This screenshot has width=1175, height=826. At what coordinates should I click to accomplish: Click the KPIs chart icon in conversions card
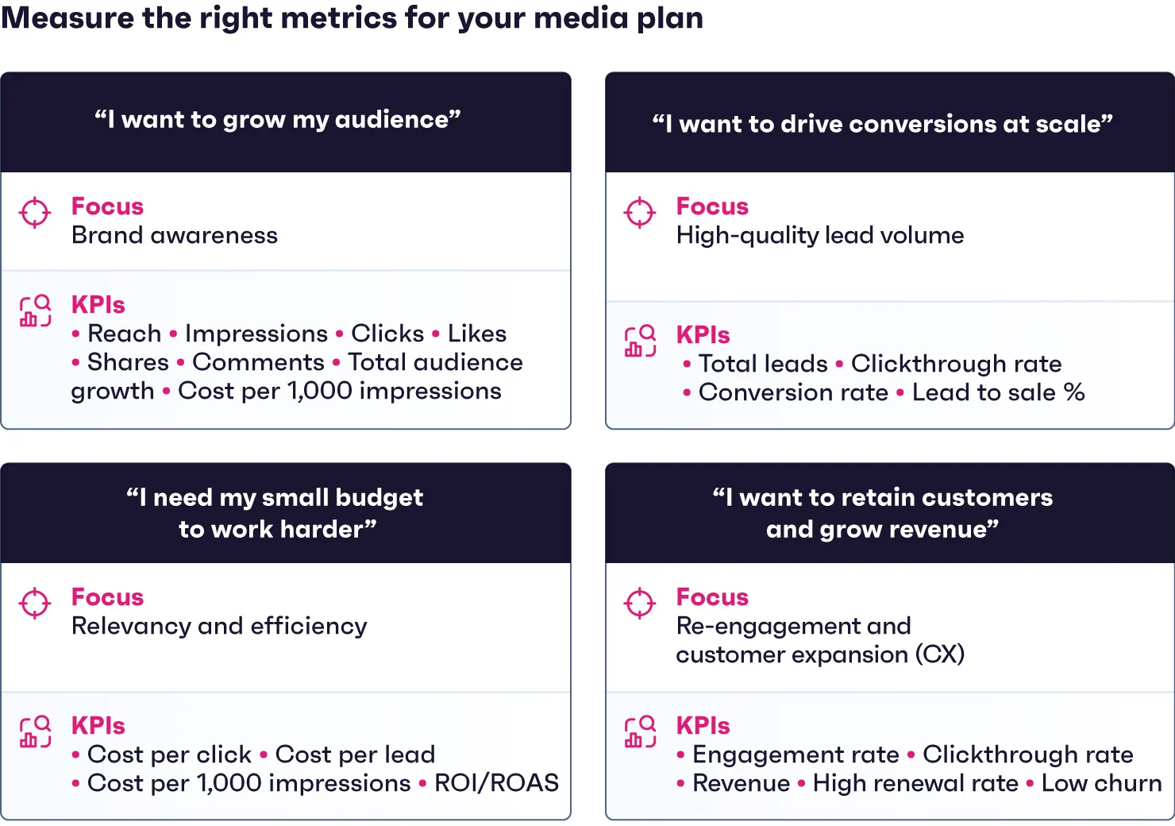640,341
